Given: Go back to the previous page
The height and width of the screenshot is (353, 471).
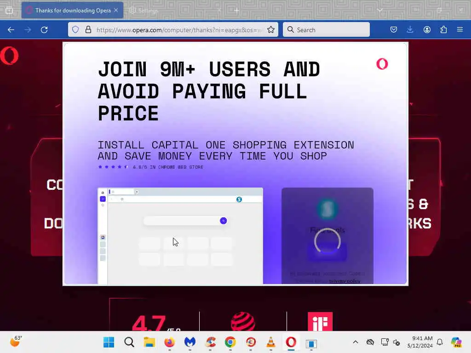Looking at the screenshot, I should pos(11,30).
